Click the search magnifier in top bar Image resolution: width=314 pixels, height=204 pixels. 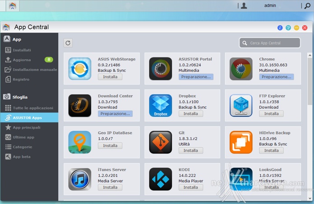[307, 6]
